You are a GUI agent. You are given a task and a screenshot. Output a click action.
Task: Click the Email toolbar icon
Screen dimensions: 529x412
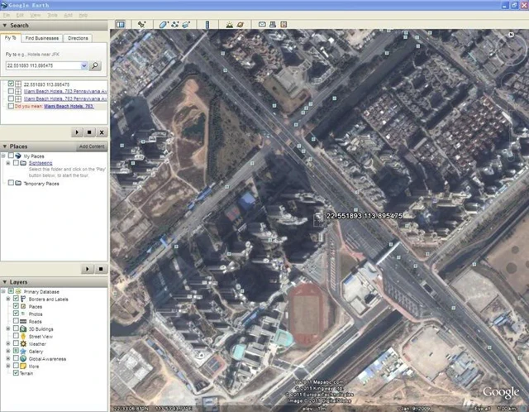263,24
